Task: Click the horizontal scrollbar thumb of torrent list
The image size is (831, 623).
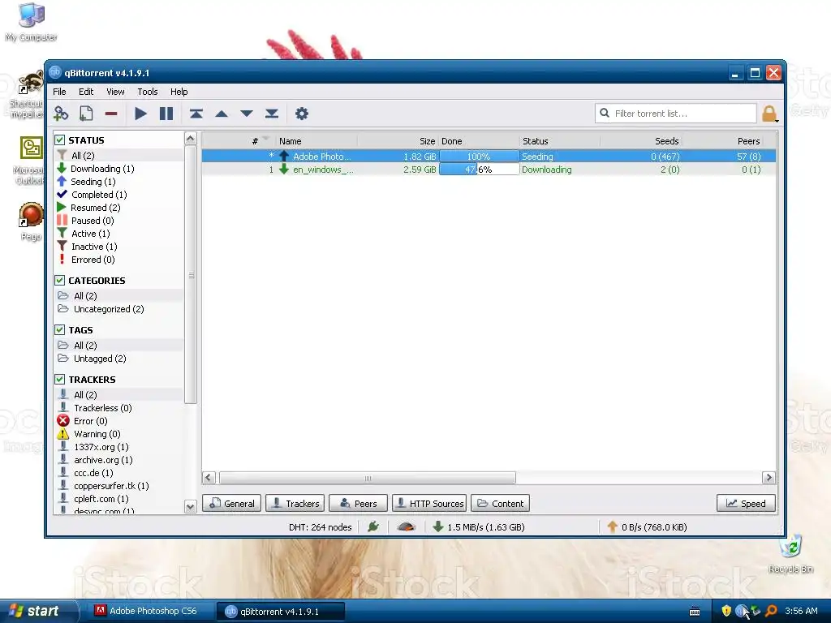Action: pos(368,478)
